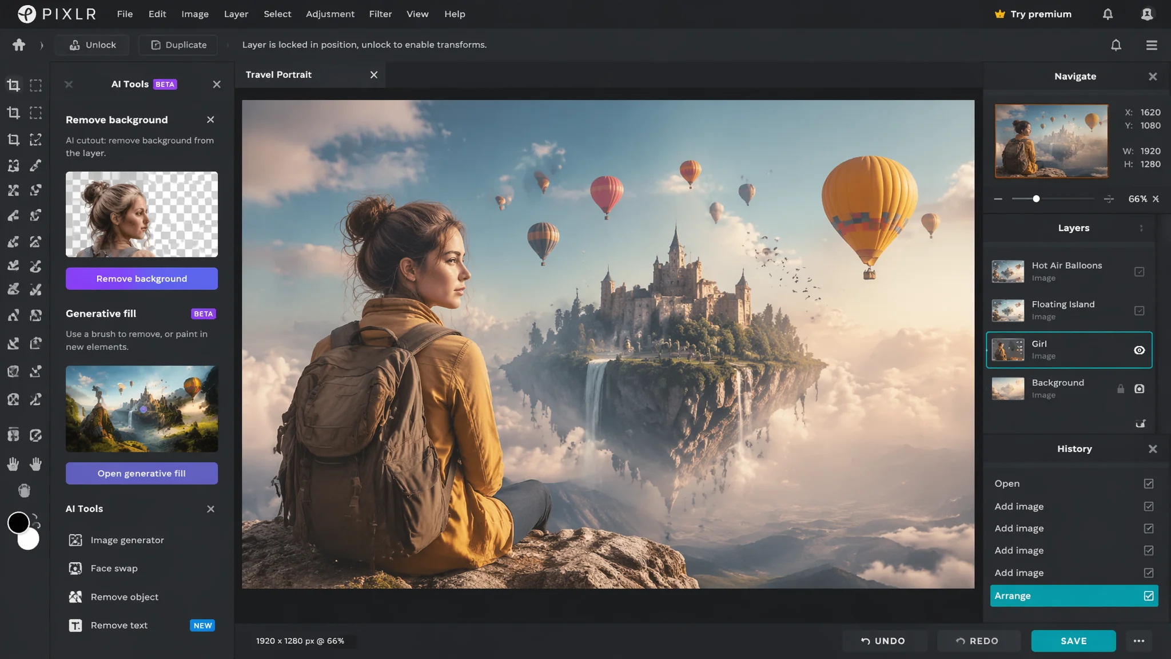Hide the Girl layer using the eye icon
Screen dimensions: 1171x659
tap(1139, 350)
